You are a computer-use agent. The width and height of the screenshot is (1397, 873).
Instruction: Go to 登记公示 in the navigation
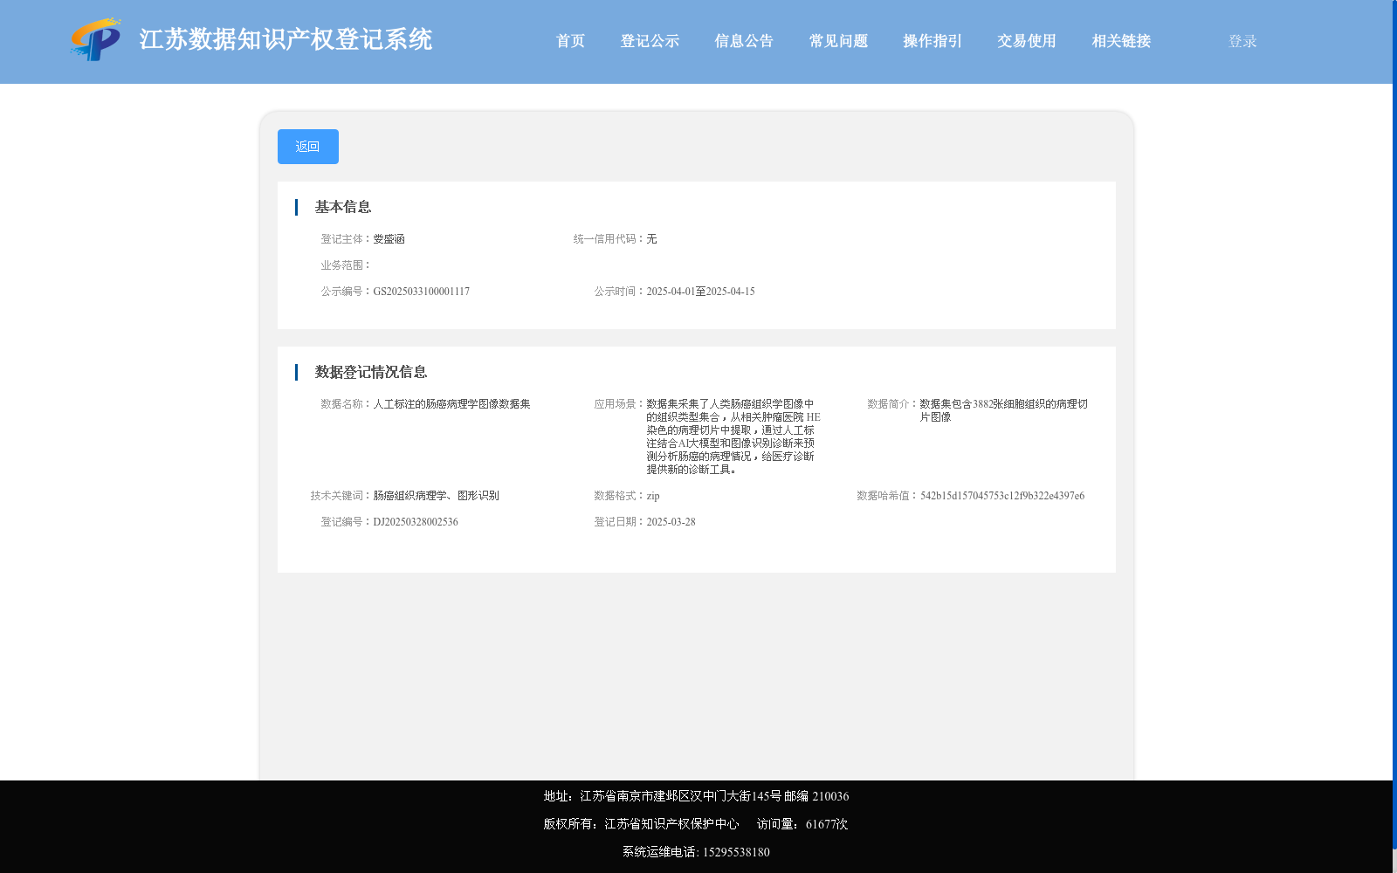tap(650, 41)
